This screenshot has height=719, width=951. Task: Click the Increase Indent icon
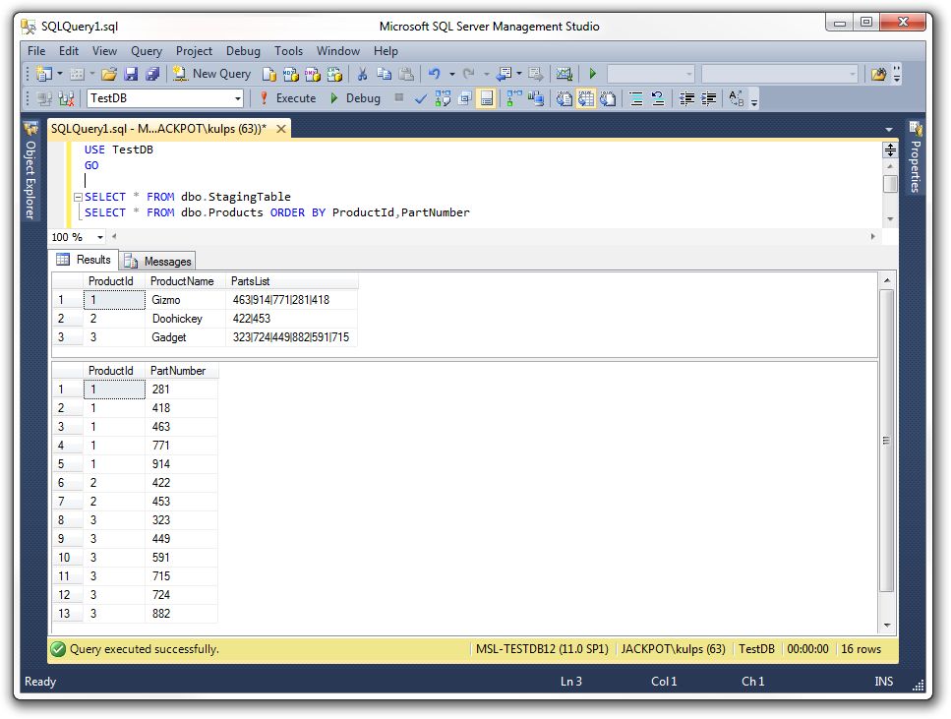(x=708, y=98)
